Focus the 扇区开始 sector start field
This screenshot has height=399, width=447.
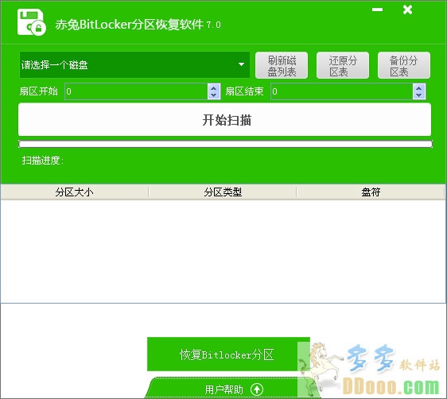136,91
